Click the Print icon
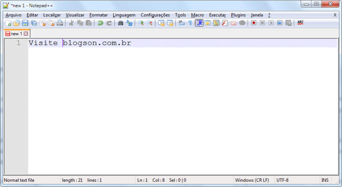The width and height of the screenshot is (342, 187). tap(60, 23)
